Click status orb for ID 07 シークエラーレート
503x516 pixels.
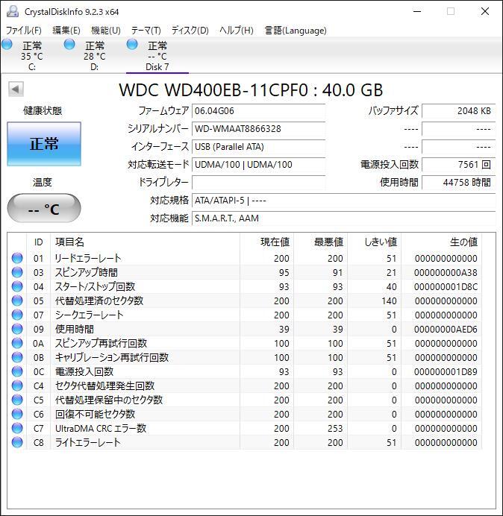pyautogui.click(x=17, y=315)
